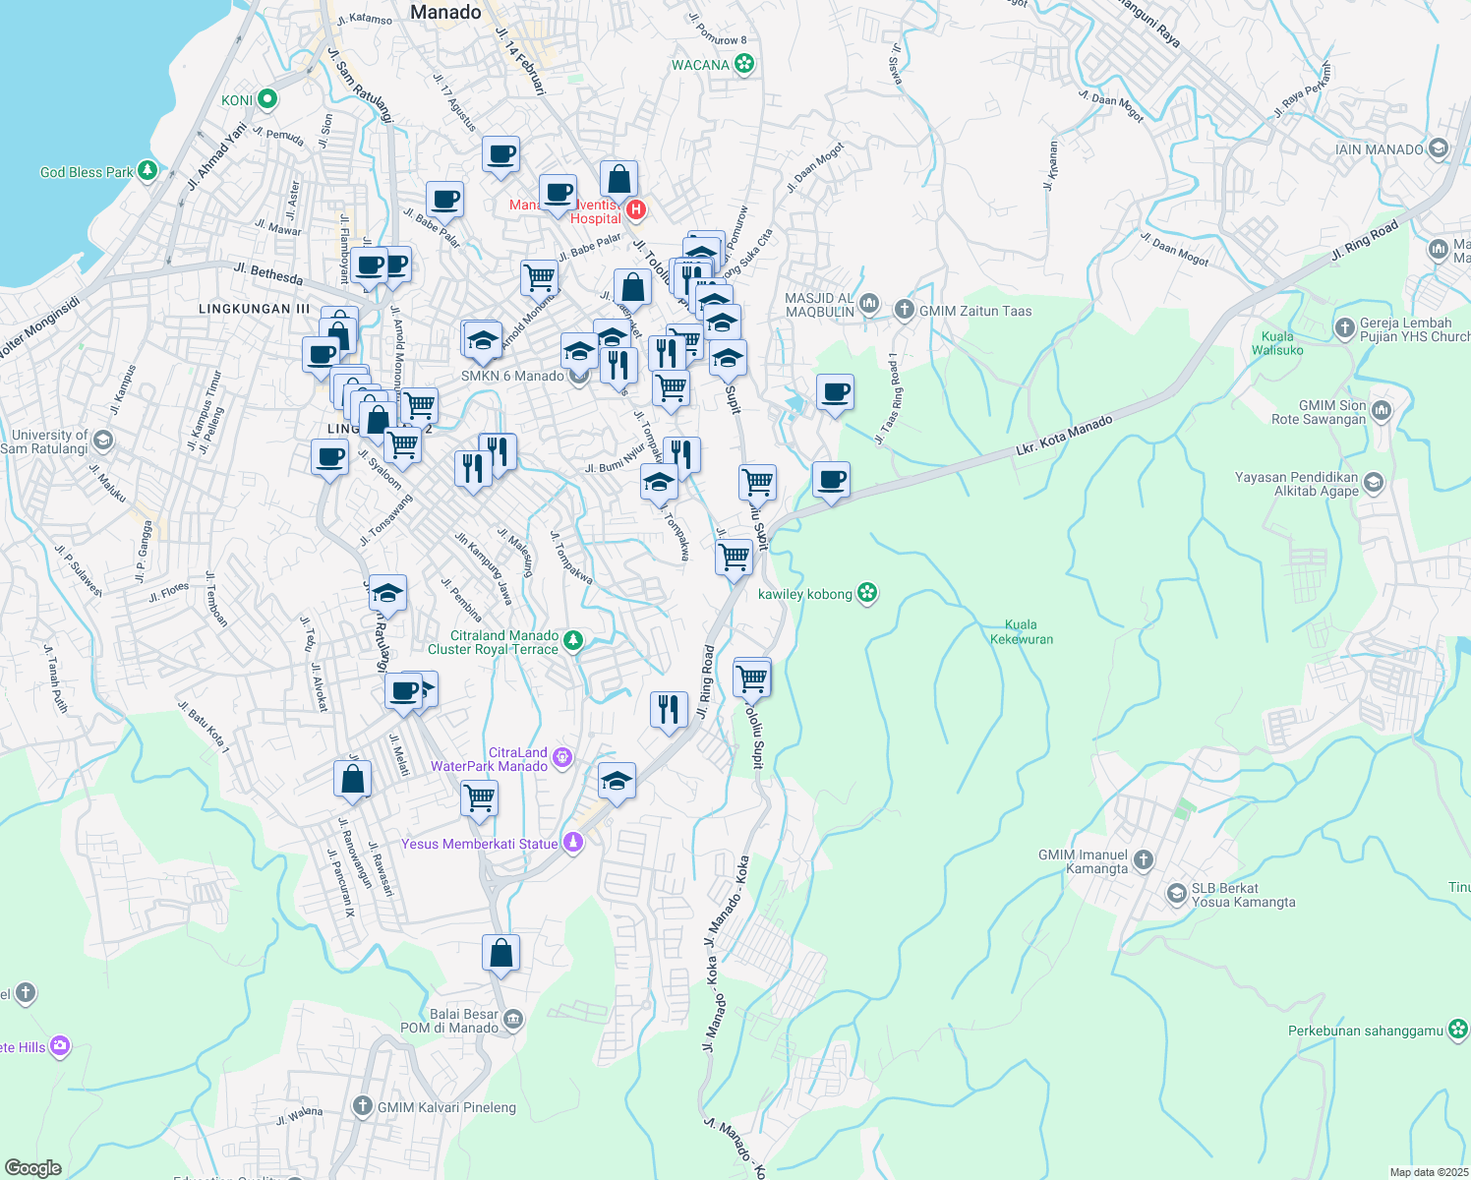This screenshot has width=1471, height=1180.
Task: Click the University of Sam Ratulangi marker
Action: point(103,441)
